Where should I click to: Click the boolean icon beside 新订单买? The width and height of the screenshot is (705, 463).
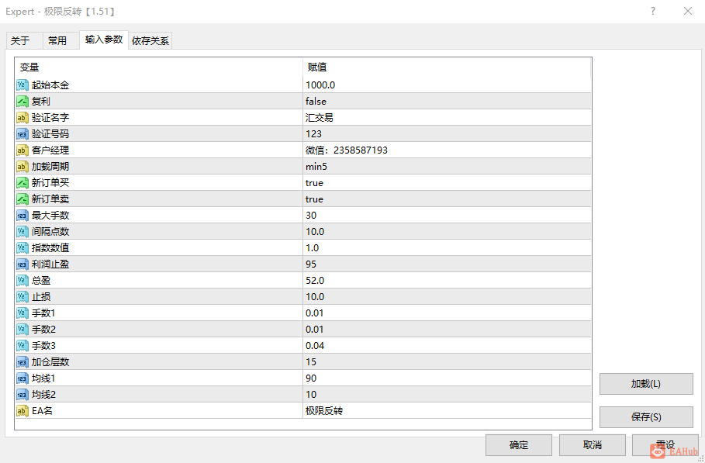[x=22, y=182]
